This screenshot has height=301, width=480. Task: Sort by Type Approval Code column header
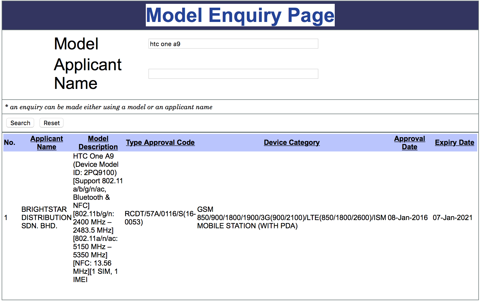[x=160, y=142]
